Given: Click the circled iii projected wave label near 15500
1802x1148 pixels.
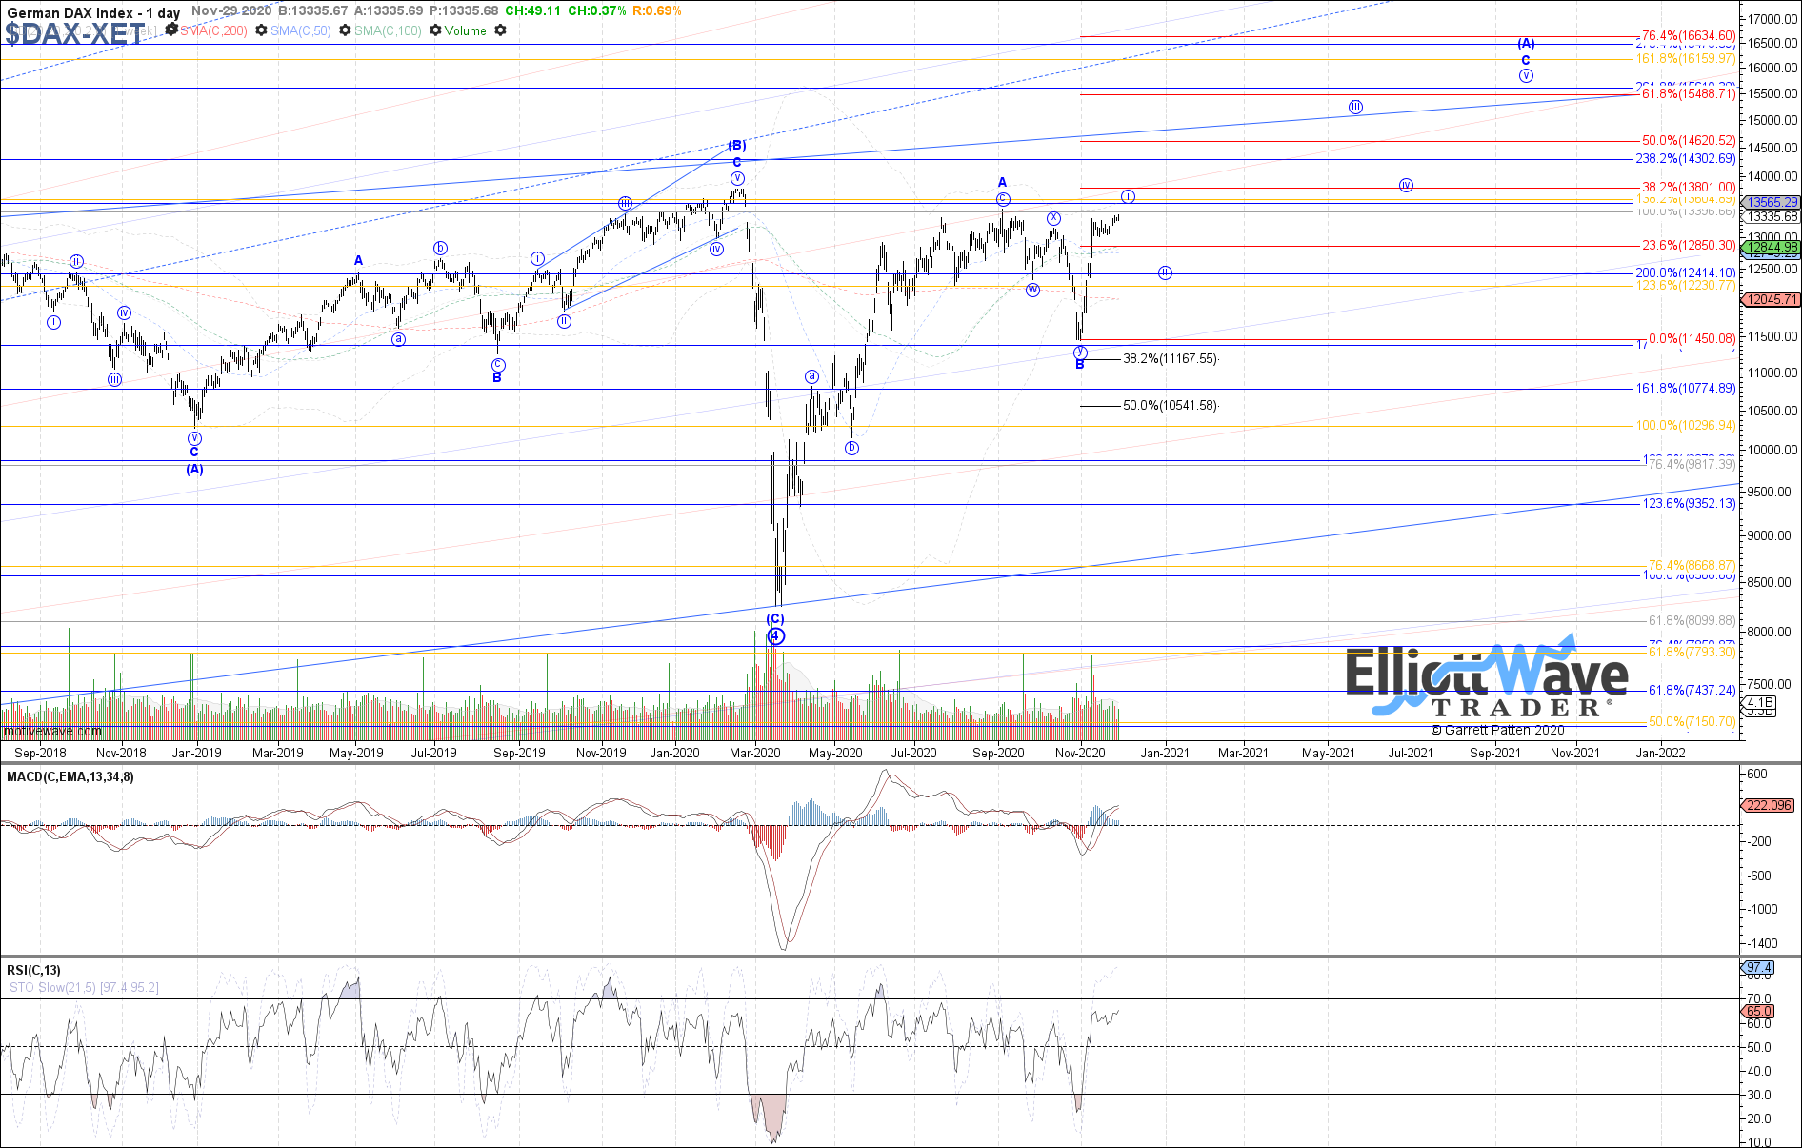Looking at the screenshot, I should coord(1355,107).
